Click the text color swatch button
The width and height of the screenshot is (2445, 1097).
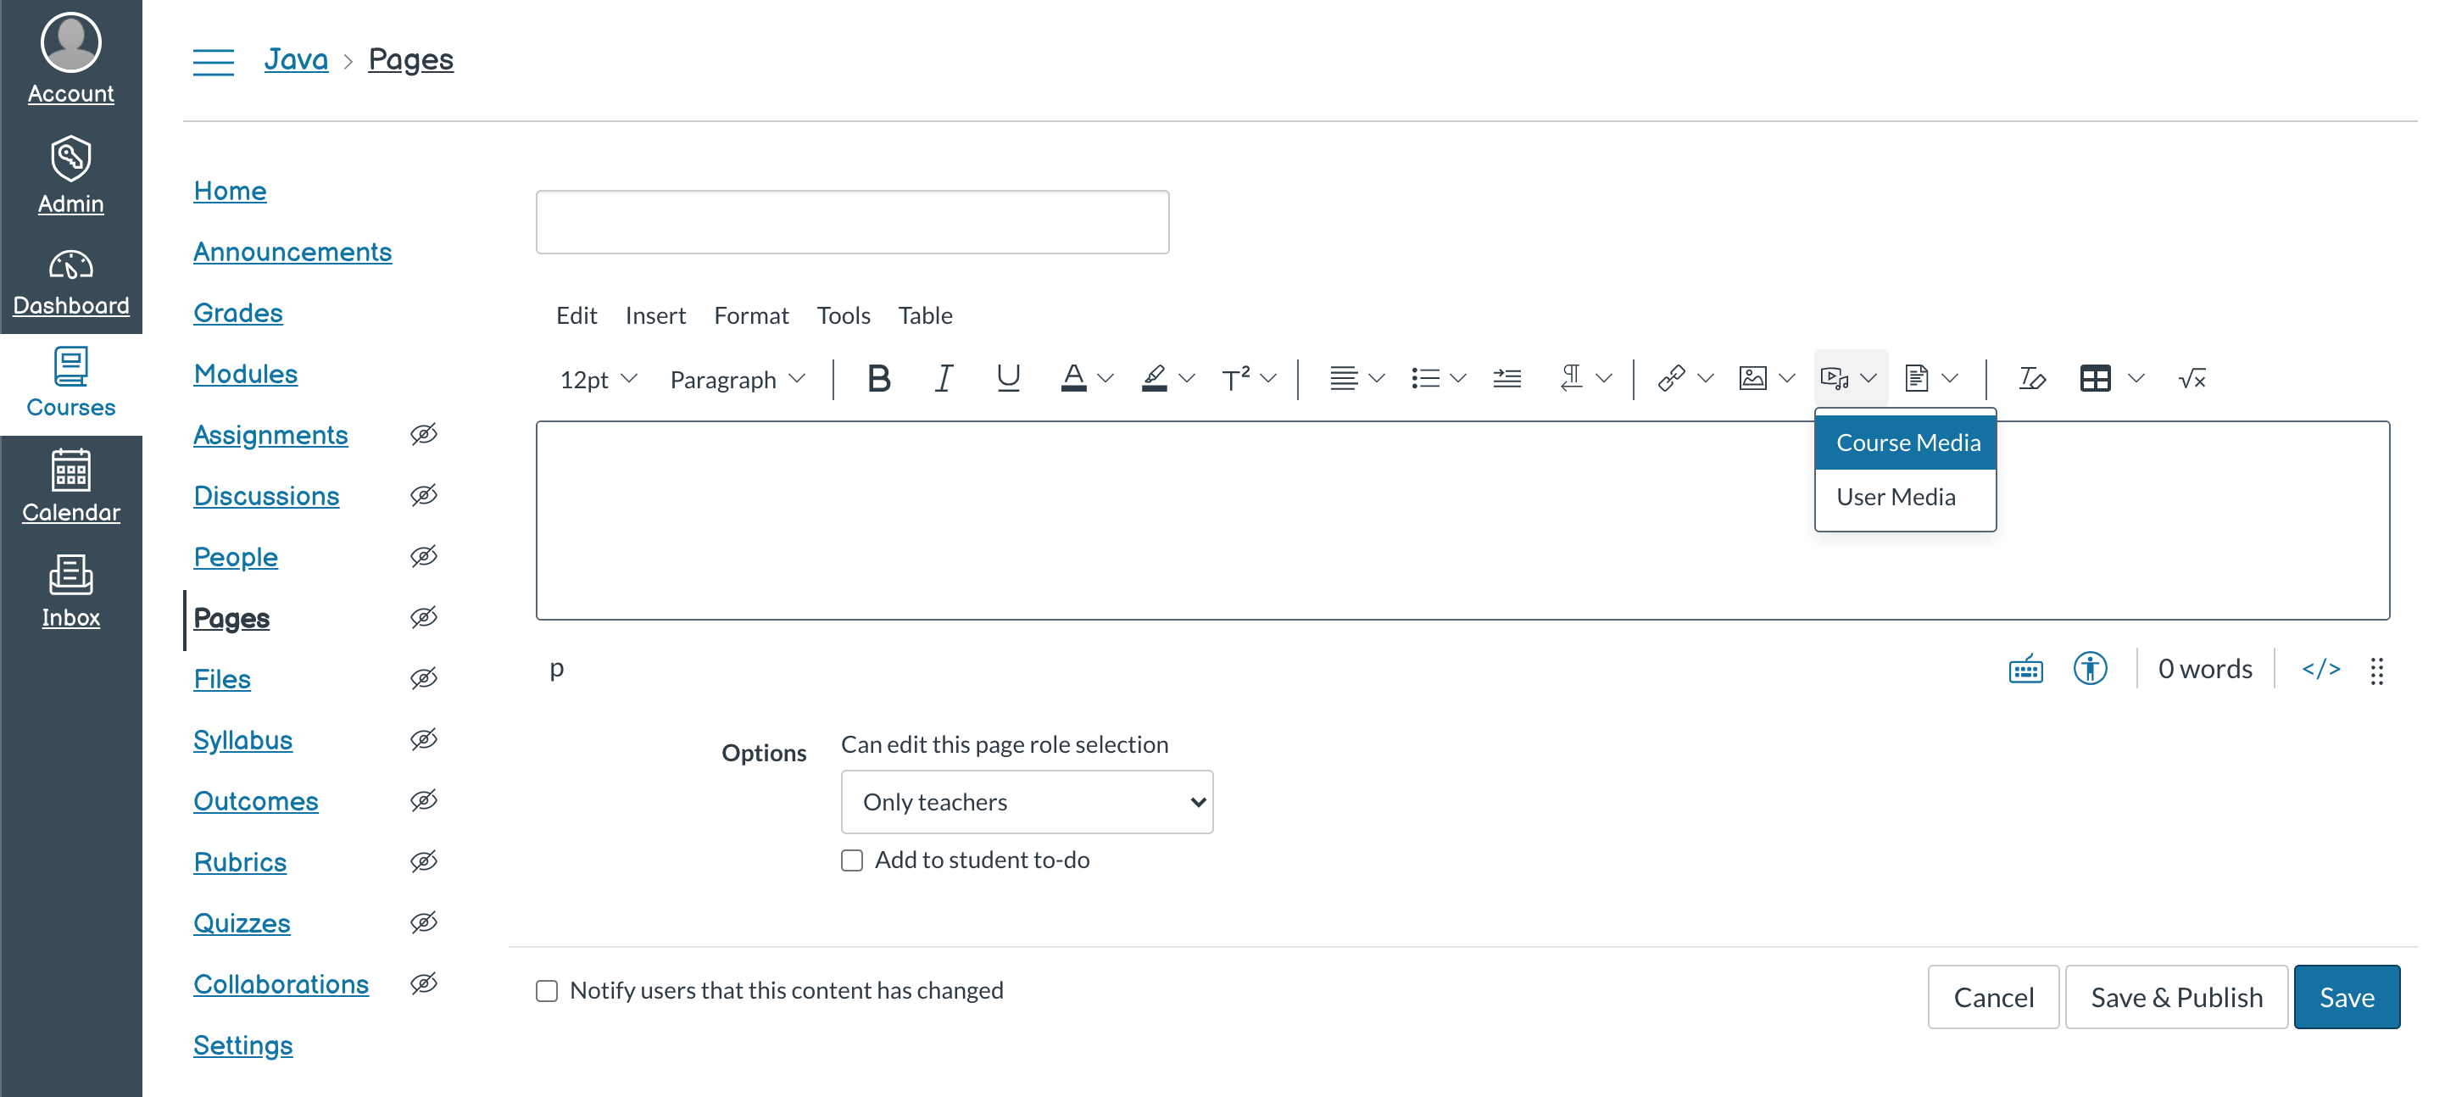tap(1072, 379)
